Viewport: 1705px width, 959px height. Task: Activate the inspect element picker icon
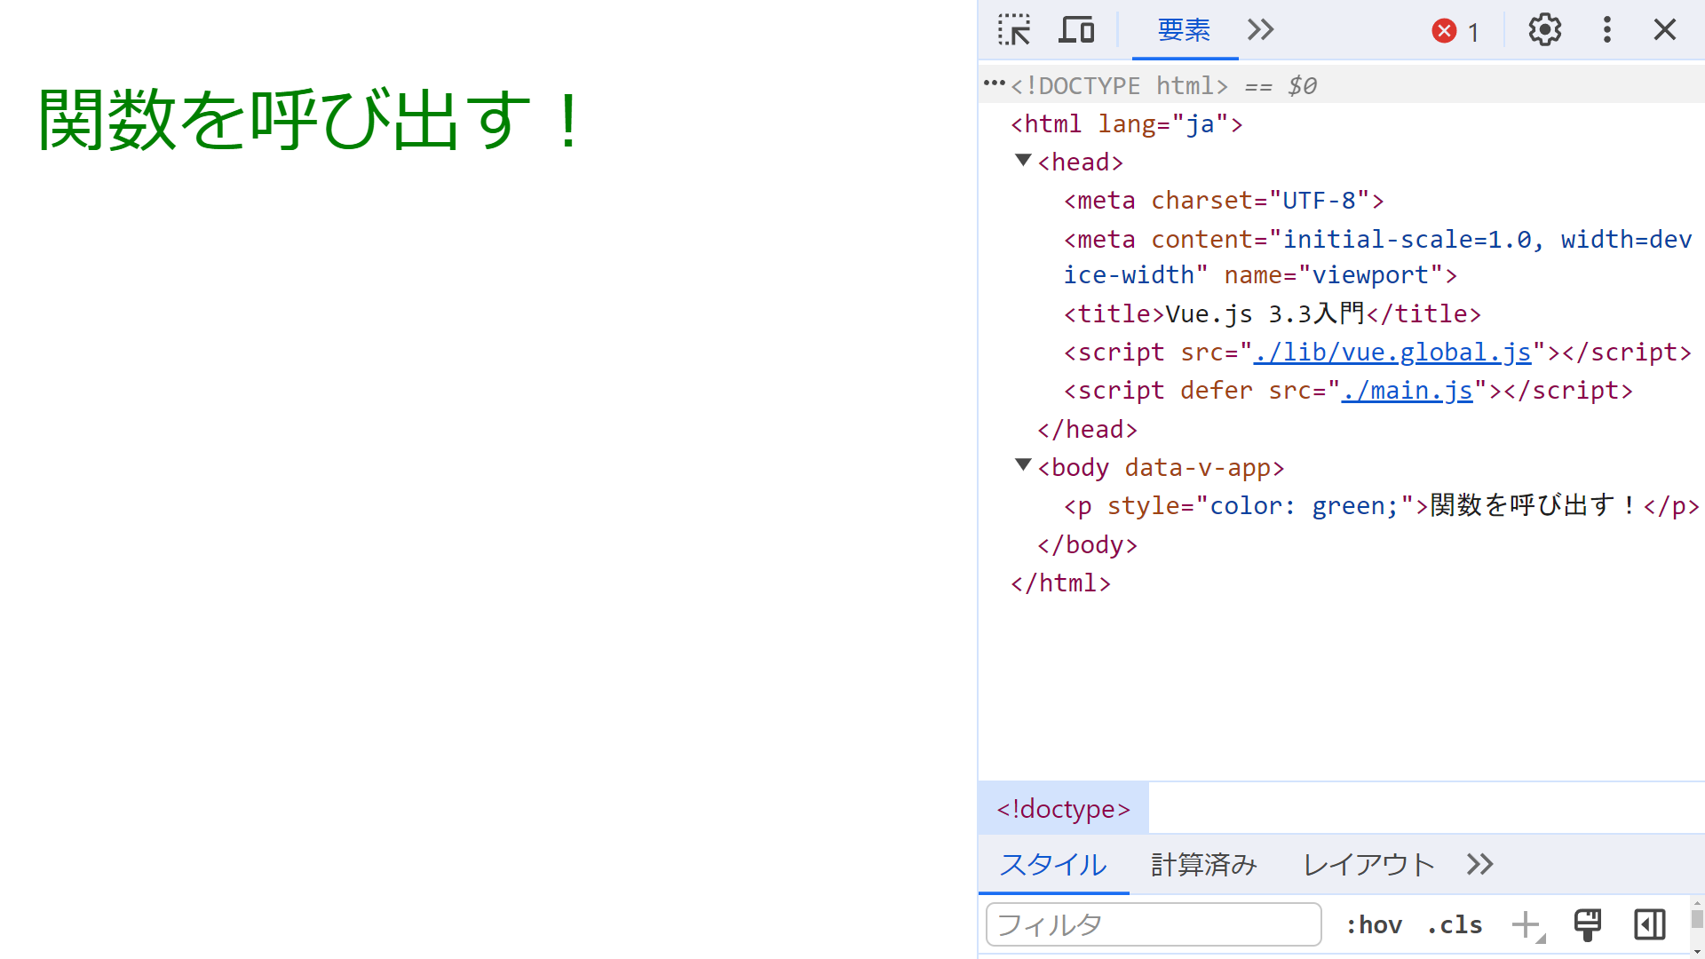1014,30
